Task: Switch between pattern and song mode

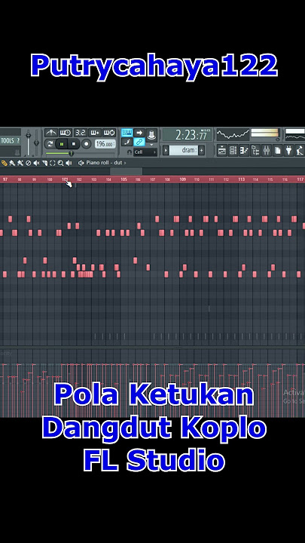Action: (50, 144)
